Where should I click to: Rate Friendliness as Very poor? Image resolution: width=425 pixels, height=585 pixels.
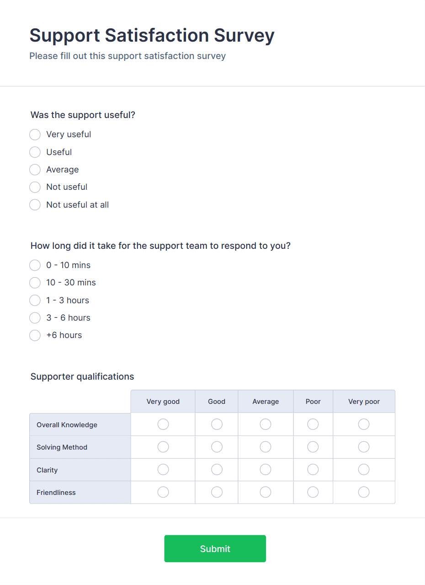[363, 492]
